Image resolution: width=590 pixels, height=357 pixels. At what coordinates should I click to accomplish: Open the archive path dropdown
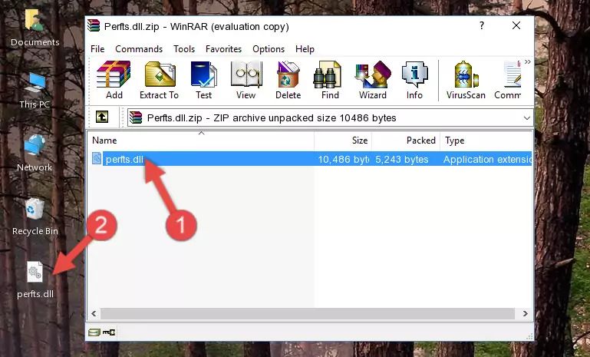(527, 118)
